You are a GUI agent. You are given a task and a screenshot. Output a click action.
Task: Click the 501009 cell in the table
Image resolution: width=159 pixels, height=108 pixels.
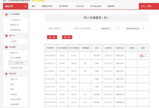[62, 79]
